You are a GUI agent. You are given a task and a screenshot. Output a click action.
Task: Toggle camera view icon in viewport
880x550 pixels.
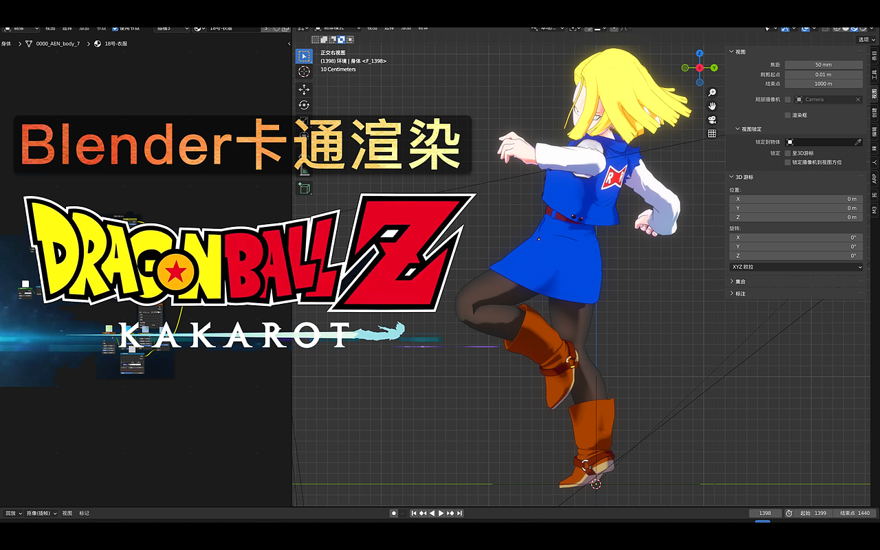tap(712, 120)
